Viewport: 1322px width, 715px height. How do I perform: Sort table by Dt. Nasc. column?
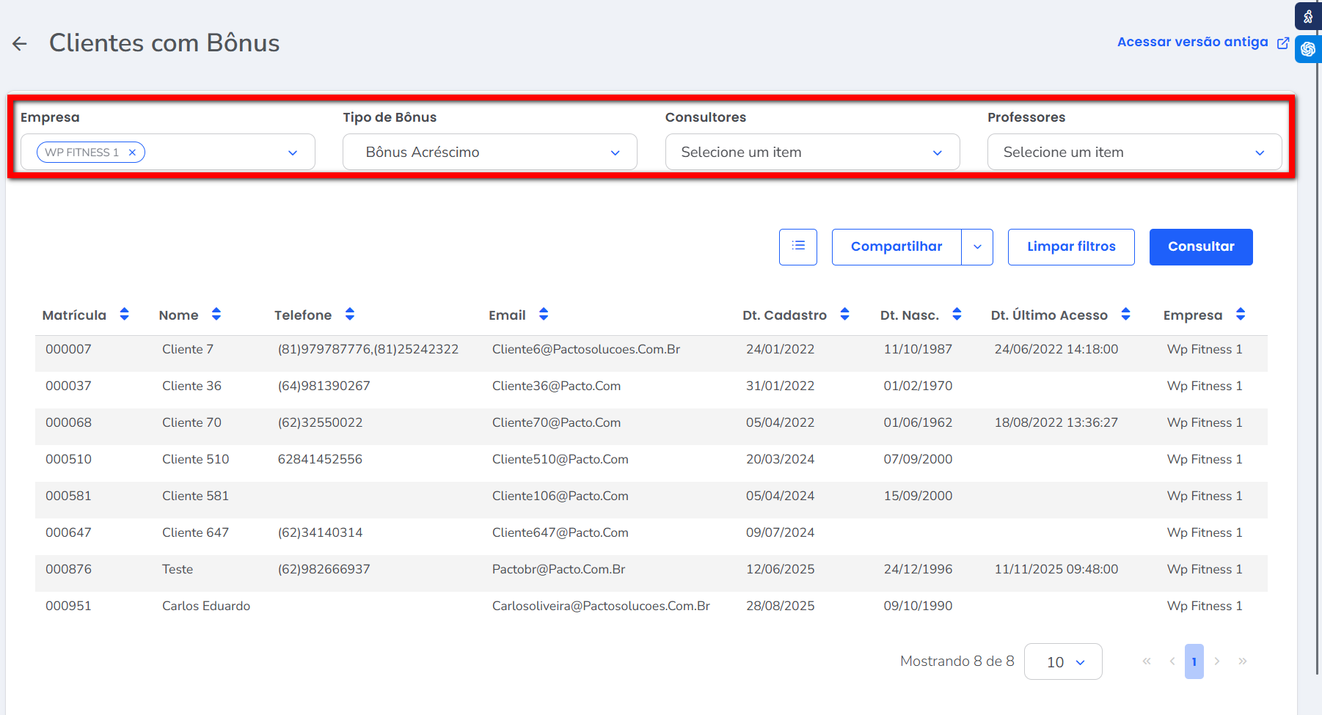click(x=957, y=315)
